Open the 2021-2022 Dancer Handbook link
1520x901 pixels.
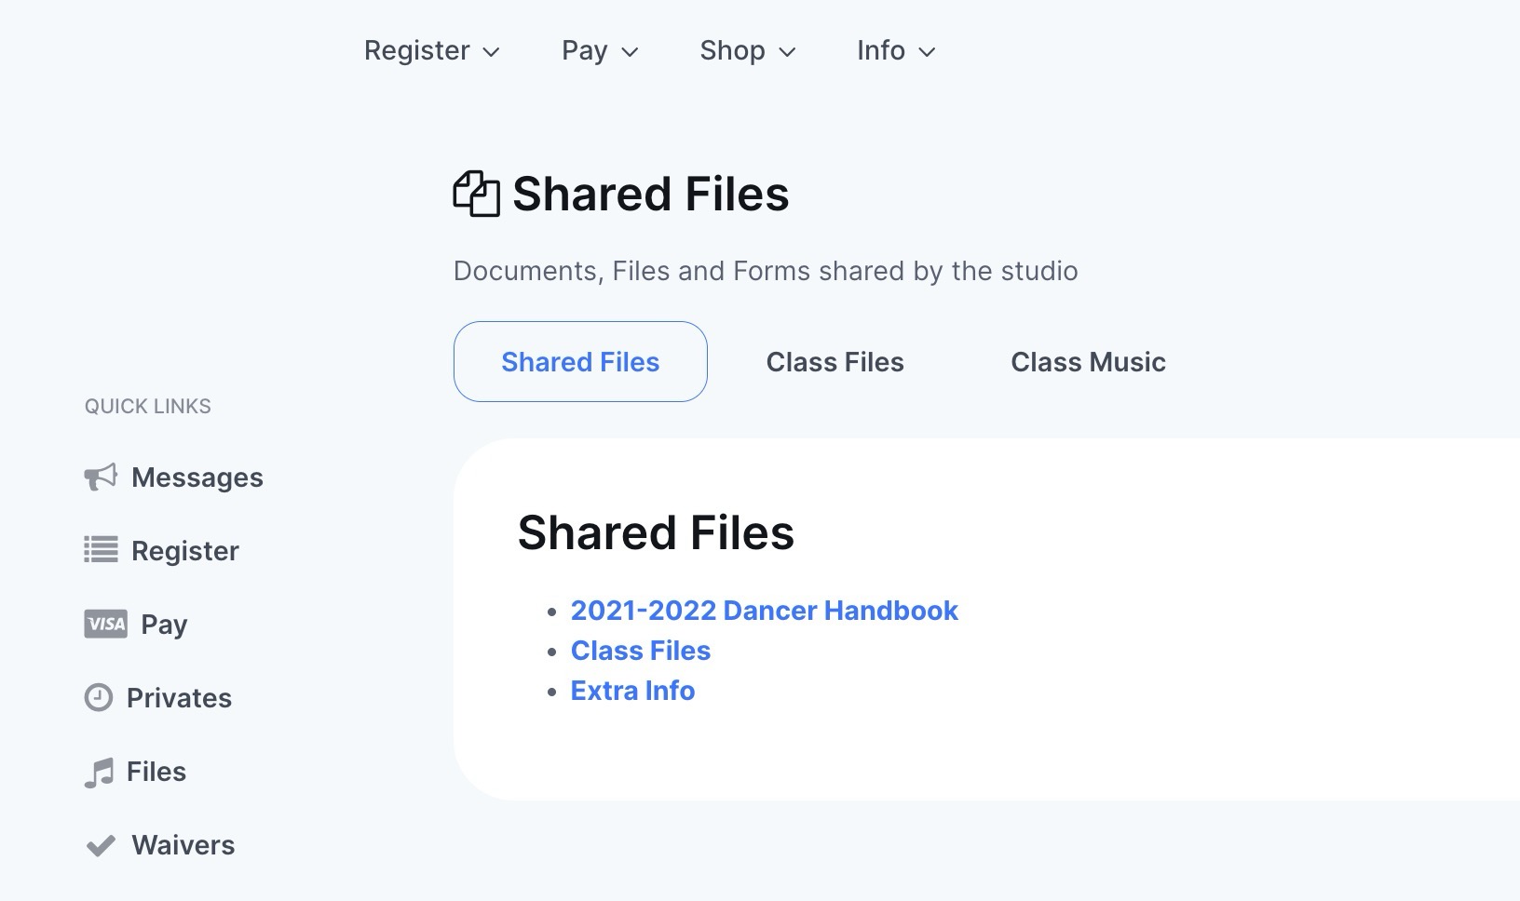pos(764,611)
